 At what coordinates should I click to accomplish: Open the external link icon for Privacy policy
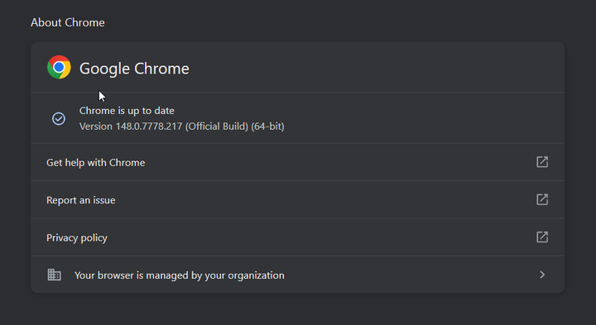(542, 237)
